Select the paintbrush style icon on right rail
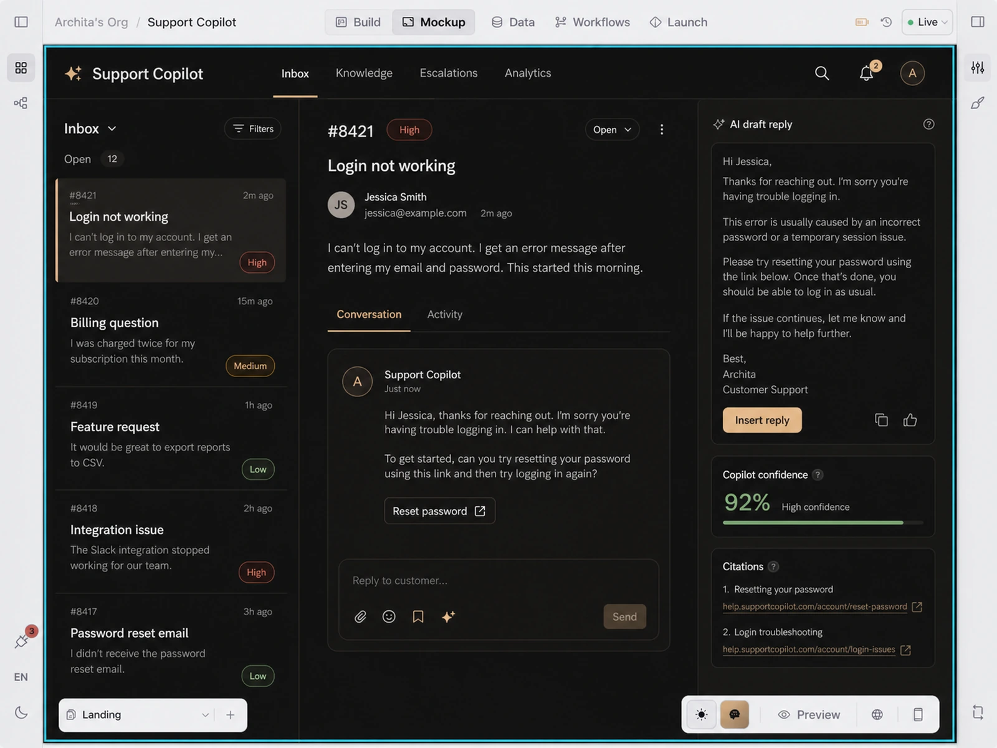The width and height of the screenshot is (997, 748). pyautogui.click(x=978, y=103)
